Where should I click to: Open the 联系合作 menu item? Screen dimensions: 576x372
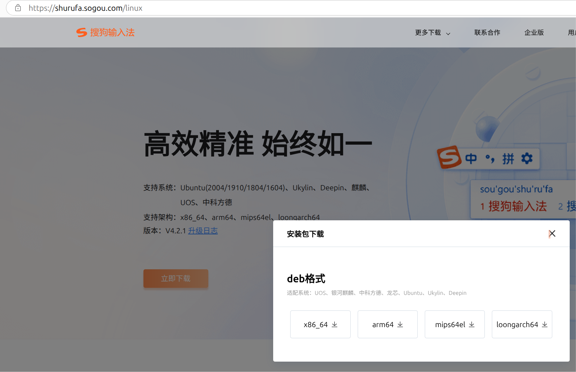[x=487, y=33]
